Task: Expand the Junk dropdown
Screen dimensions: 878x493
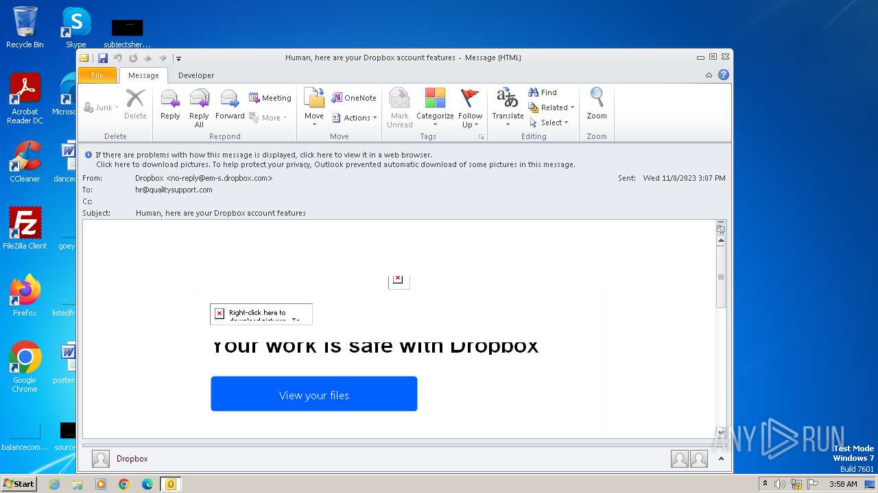Action: (x=101, y=108)
